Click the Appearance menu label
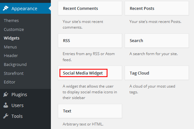The height and width of the screenshot is (129, 194). click(24, 9)
